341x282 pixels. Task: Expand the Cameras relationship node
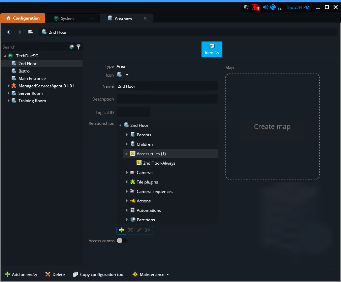click(x=127, y=172)
